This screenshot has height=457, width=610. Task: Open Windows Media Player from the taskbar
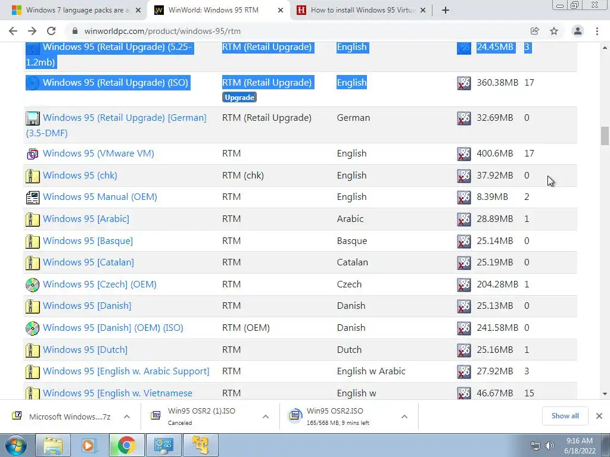pyautogui.click(x=89, y=445)
